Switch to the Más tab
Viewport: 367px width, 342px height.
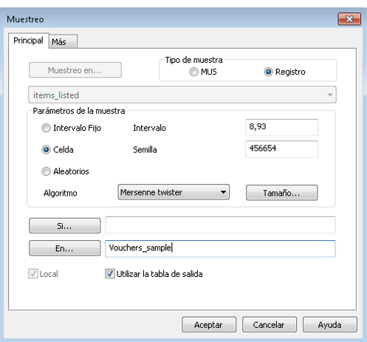(64, 41)
